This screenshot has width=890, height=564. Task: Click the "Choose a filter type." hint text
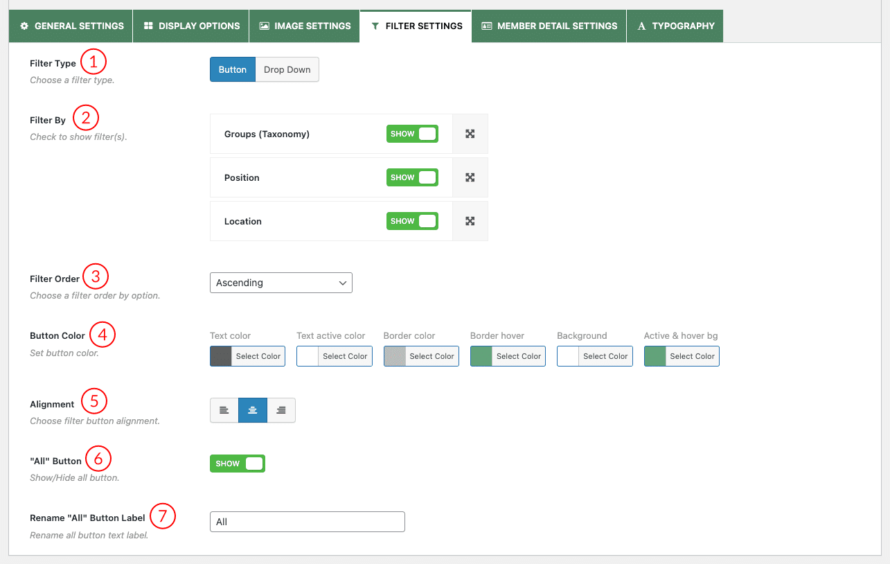pyautogui.click(x=72, y=80)
